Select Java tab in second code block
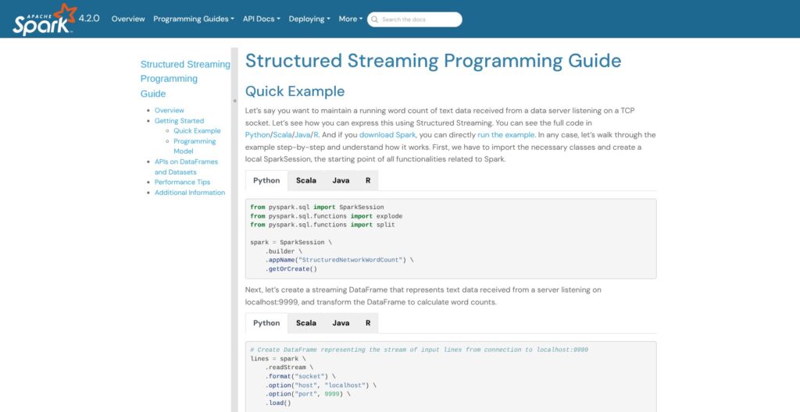The width and height of the screenshot is (800, 412). 341,323
